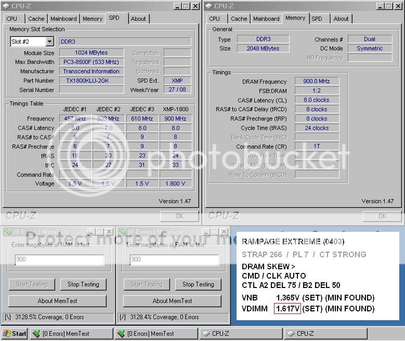Click XMP-1800 voltage value 1.800 V
The width and height of the screenshot is (405, 341).
[x=176, y=183]
